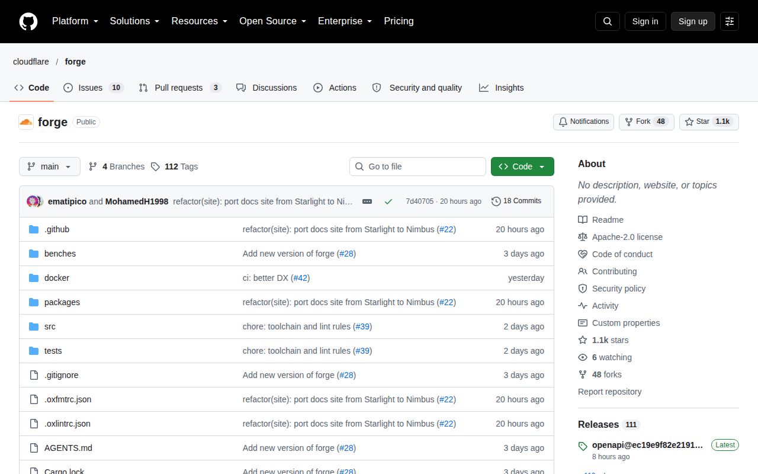Expand the green Code dropdown button
Image resolution: width=758 pixels, height=474 pixels.
click(x=522, y=166)
